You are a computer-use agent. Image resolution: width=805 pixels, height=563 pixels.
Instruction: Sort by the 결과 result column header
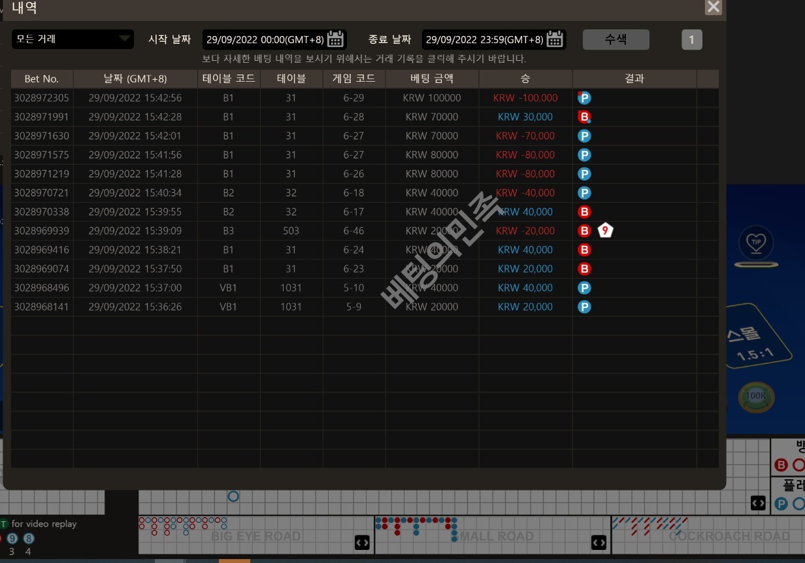[634, 78]
